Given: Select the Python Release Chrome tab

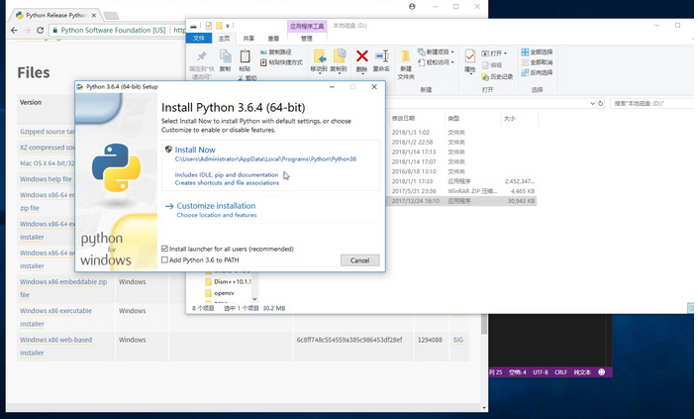Looking at the screenshot, I should click(x=55, y=15).
